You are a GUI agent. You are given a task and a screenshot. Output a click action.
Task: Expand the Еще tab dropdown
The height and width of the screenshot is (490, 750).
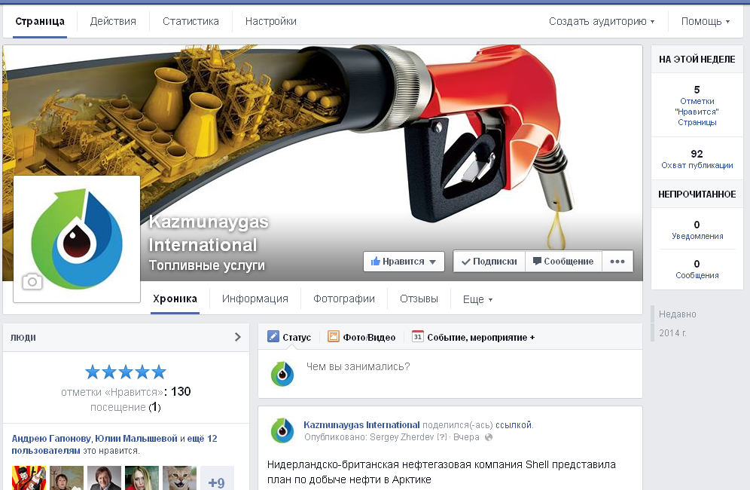pos(477,299)
